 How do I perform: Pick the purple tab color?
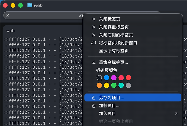coord(114,78)
